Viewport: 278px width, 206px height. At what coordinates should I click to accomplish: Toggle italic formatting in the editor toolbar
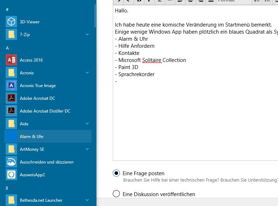pyautogui.click(x=150, y=1)
